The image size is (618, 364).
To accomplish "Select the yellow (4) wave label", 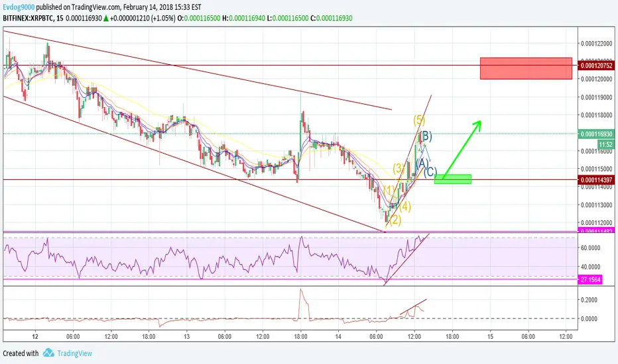I will (404, 206).
